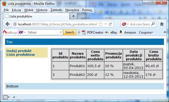Viewport: 169px width, 102px height.
Task: Open the Historia menu
Action: [42, 10]
